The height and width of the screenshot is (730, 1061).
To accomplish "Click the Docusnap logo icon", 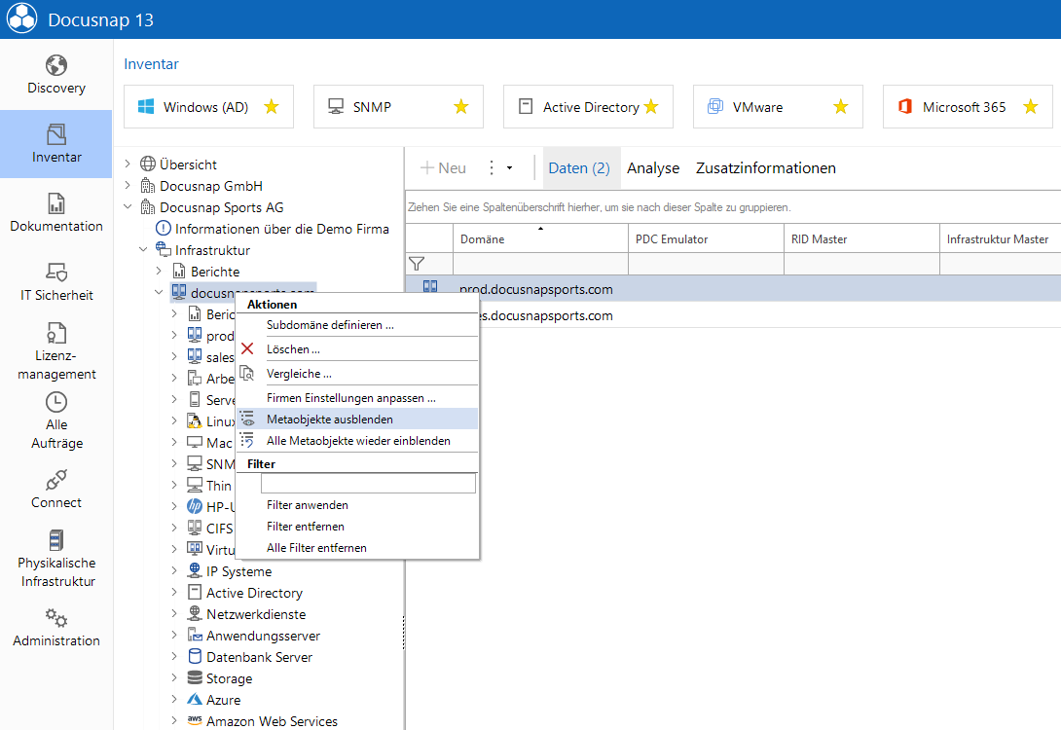I will tap(21, 18).
